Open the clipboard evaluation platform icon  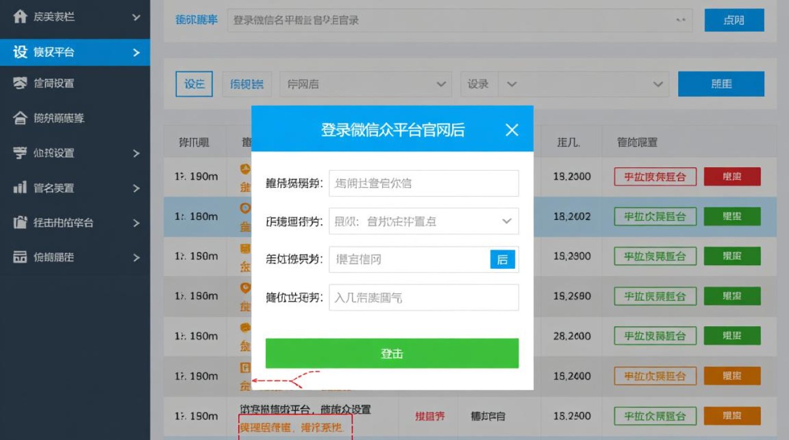19,223
